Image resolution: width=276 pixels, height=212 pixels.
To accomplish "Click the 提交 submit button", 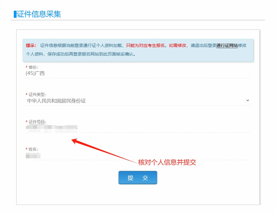I will pyautogui.click(x=138, y=178).
